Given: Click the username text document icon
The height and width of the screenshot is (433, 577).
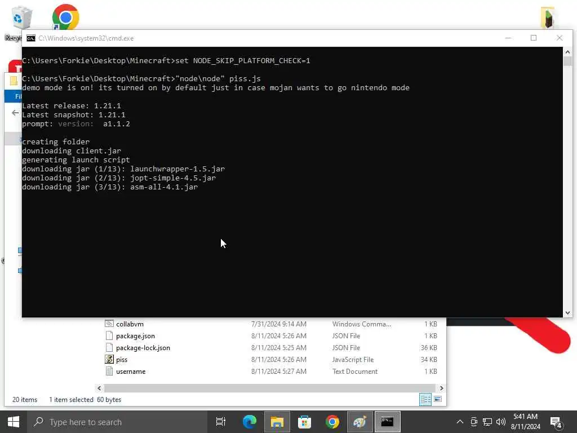Looking at the screenshot, I should tap(109, 371).
